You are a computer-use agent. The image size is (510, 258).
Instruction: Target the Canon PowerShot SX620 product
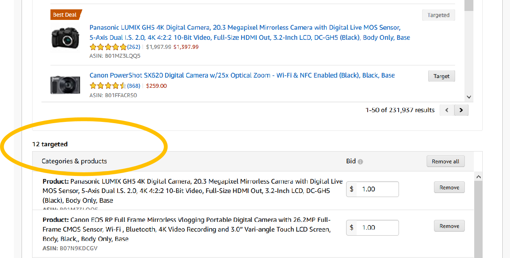point(441,76)
